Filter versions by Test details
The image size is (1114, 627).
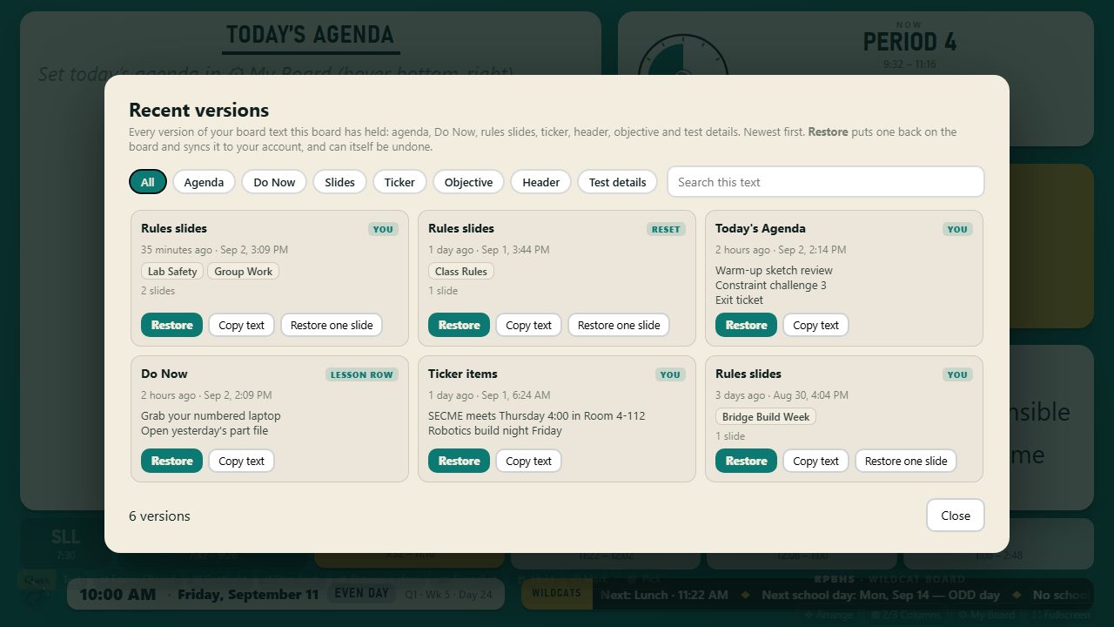click(x=617, y=182)
